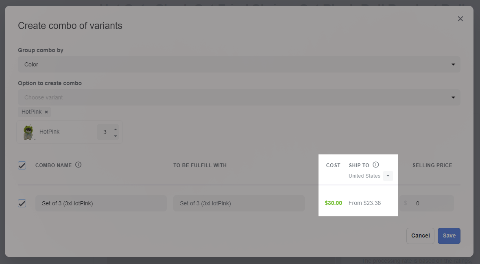
Task: Save the variant combo
Action: (449, 236)
